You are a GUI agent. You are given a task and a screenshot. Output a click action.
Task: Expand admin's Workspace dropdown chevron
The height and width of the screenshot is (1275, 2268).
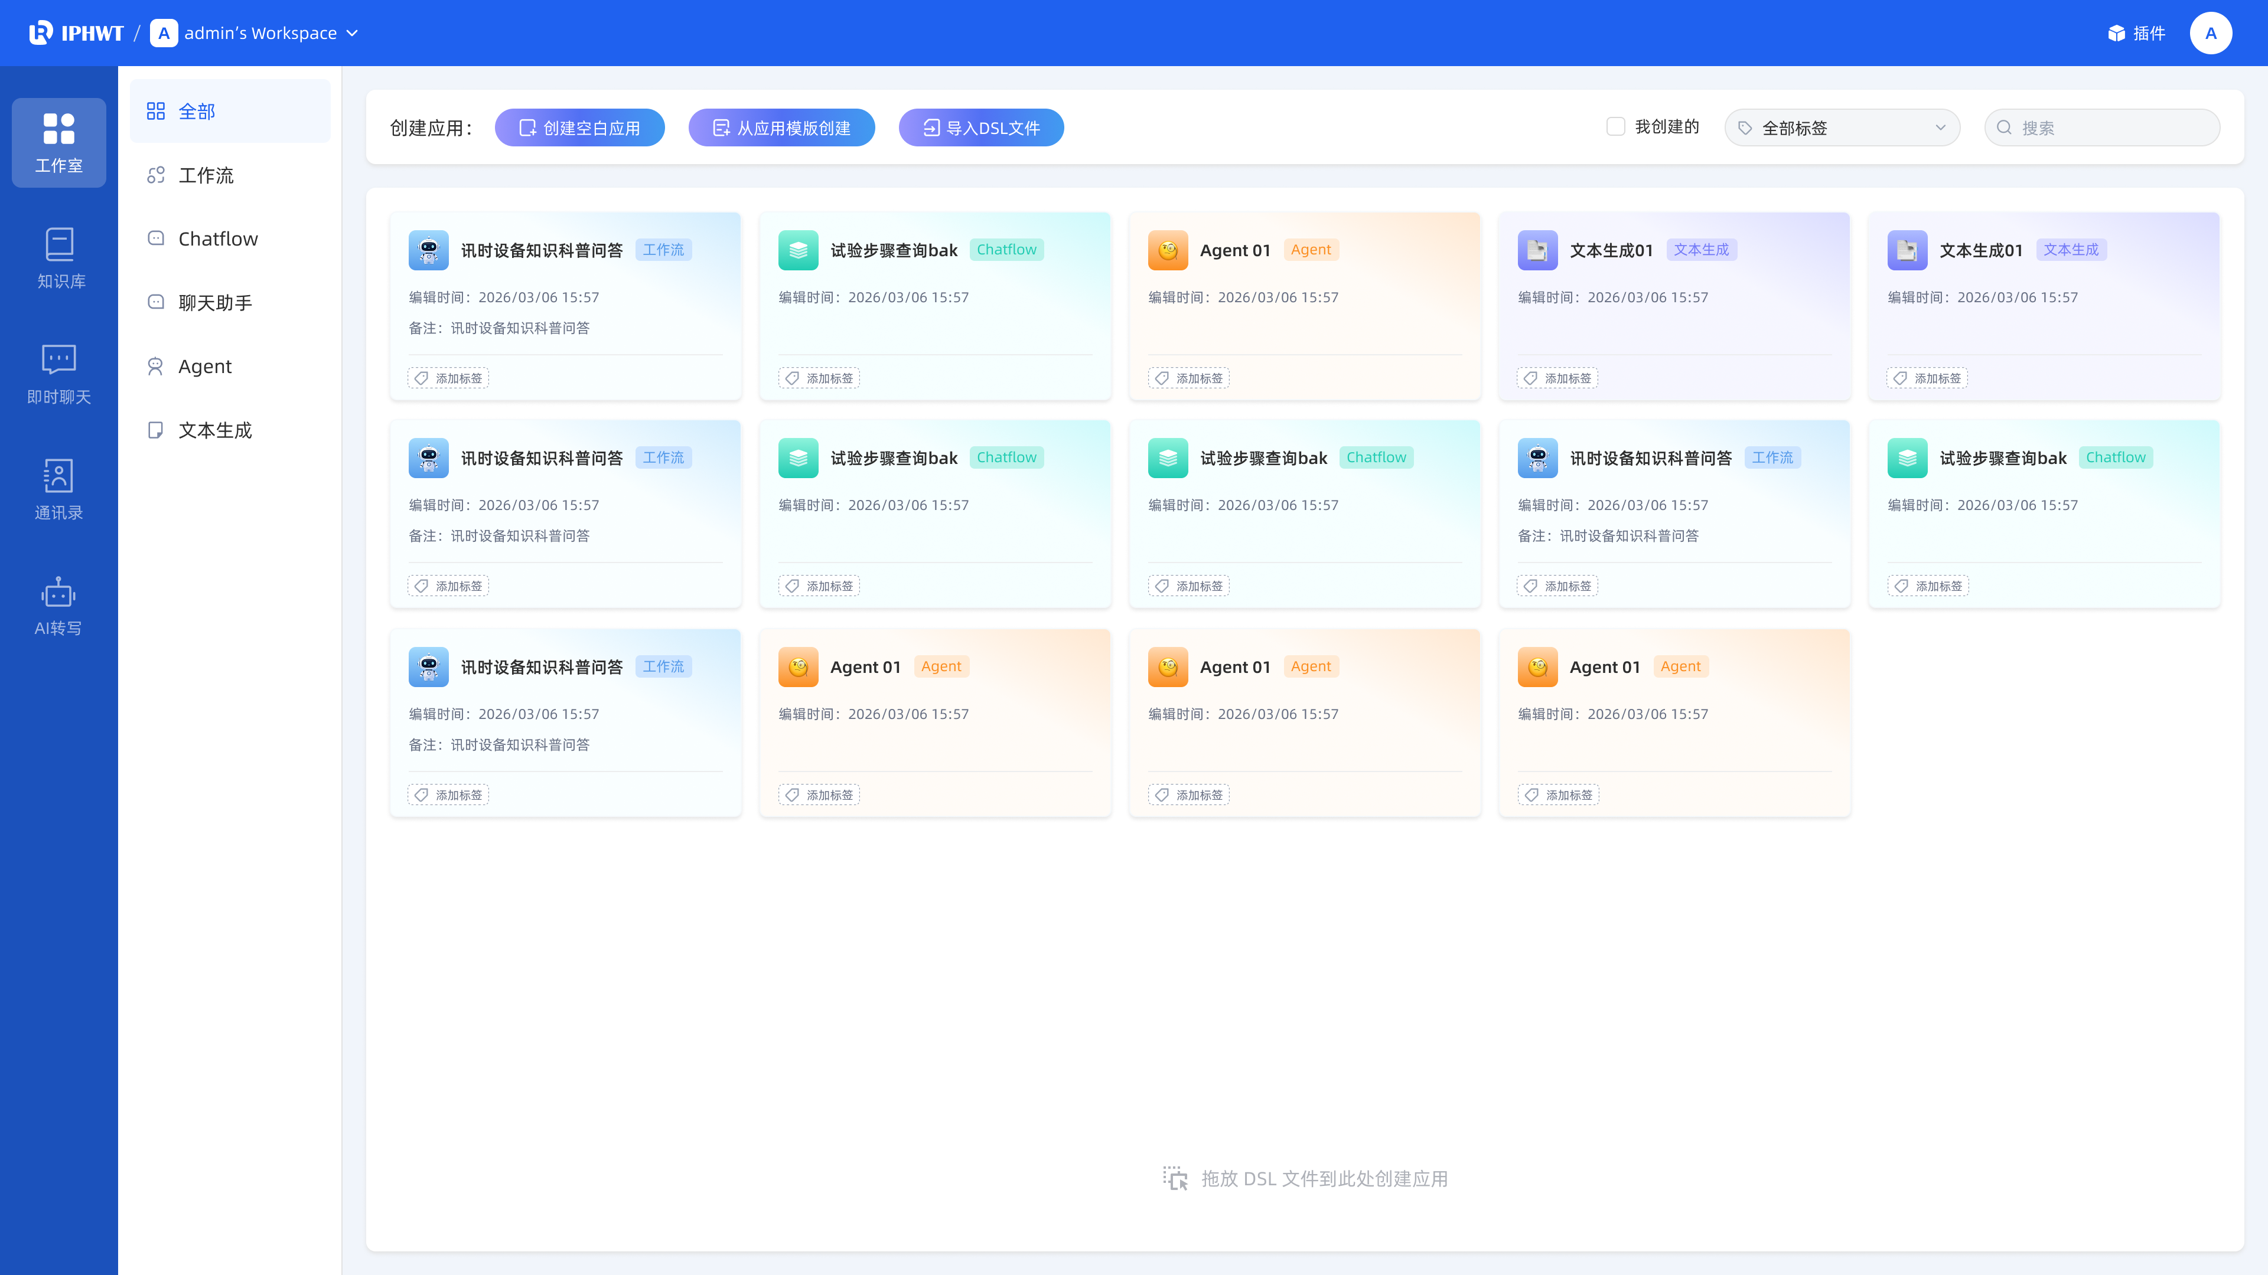352,34
